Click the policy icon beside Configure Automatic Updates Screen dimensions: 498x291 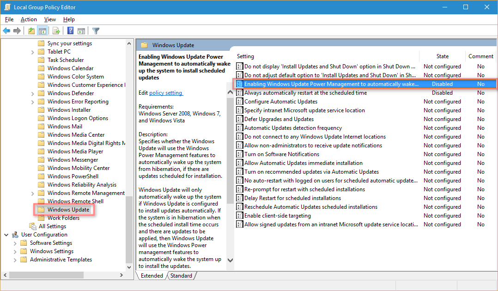point(239,102)
